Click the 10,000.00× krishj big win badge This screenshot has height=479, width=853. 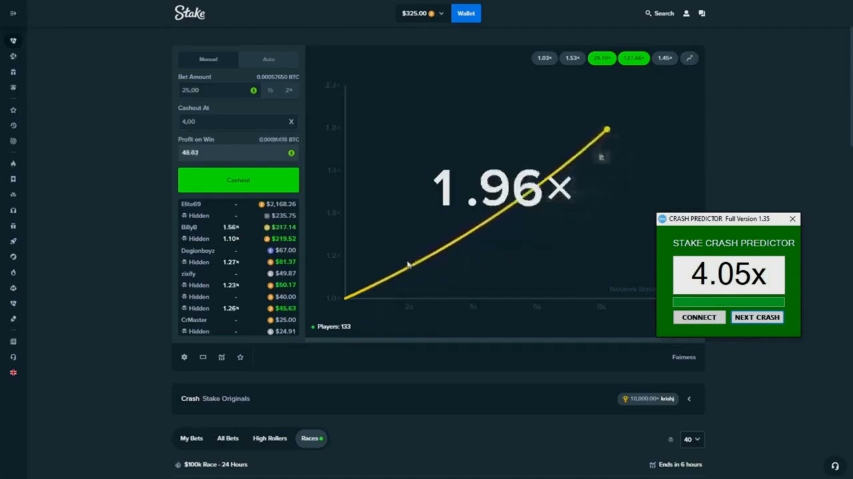coord(648,399)
